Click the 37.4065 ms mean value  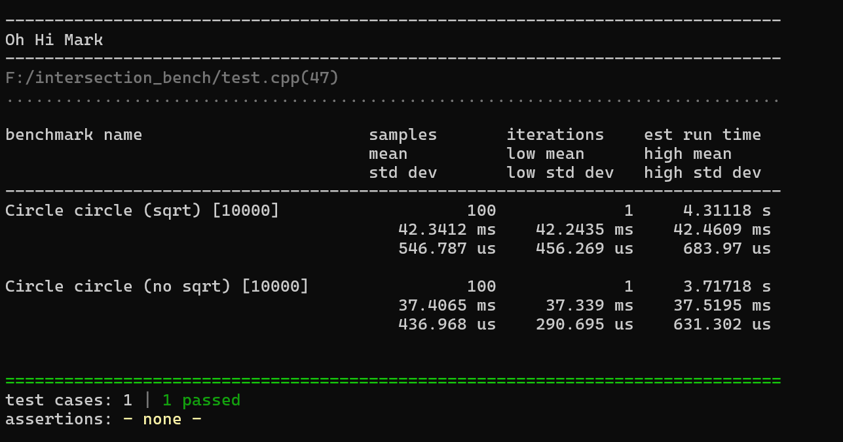447,305
